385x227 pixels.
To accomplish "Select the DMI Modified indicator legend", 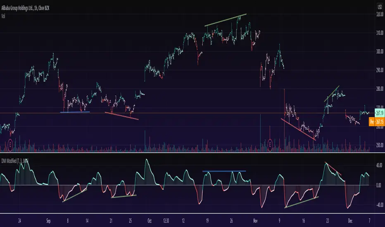I will [15, 161].
